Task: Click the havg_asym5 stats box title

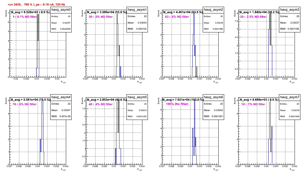Action: pos(137,97)
